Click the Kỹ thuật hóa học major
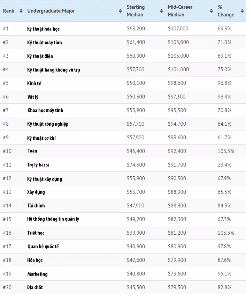Image resolution: width=246 pixels, height=294 pixels. (x=44, y=29)
